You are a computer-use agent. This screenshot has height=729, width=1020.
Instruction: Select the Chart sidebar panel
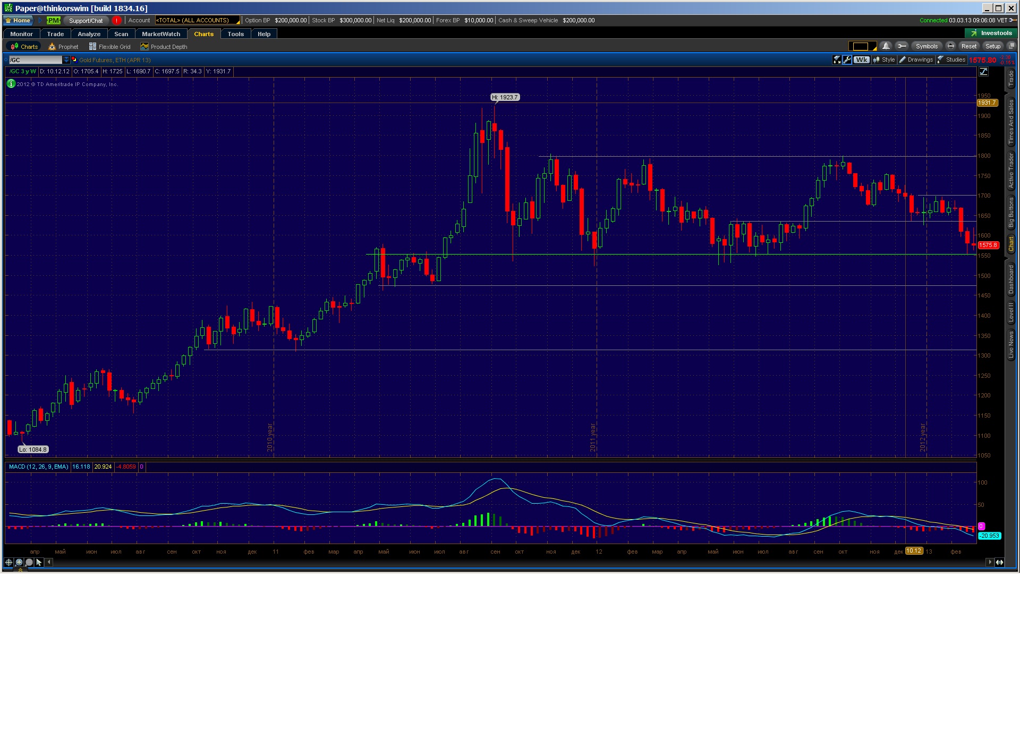[x=1011, y=244]
